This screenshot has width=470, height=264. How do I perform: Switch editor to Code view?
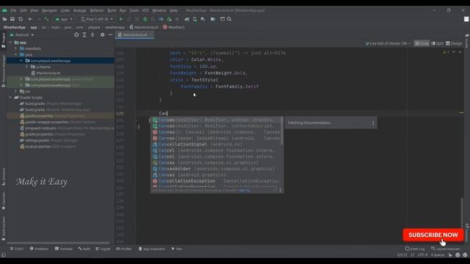(x=422, y=43)
